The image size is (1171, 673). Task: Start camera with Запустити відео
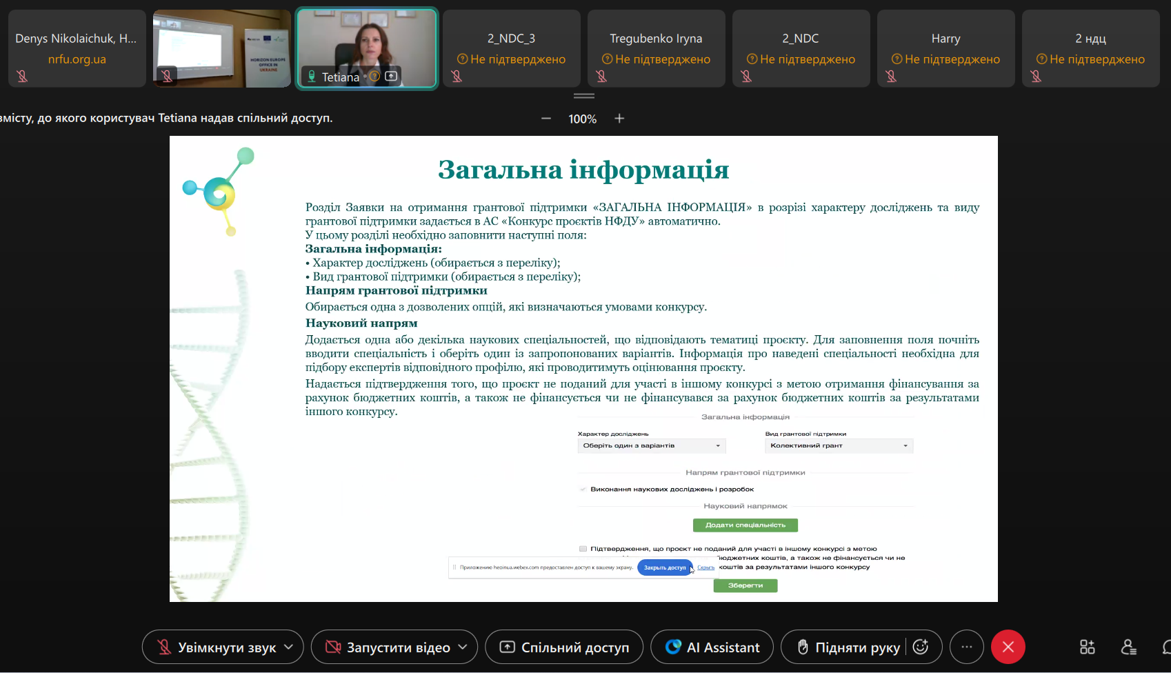pos(387,647)
